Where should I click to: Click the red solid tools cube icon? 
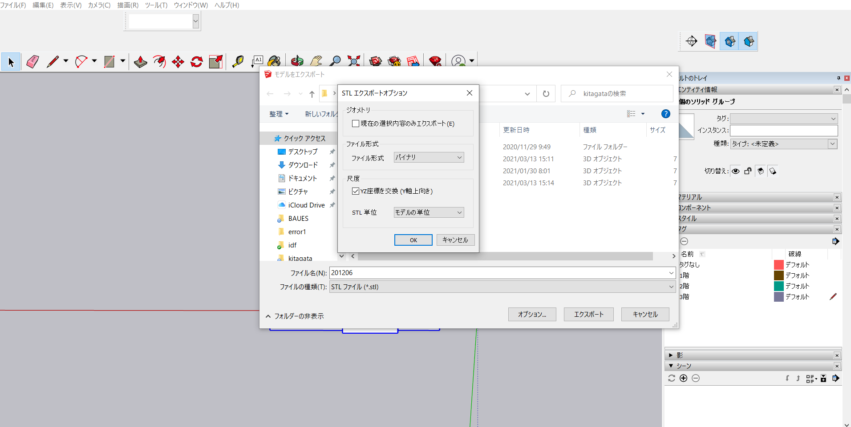pyautogui.click(x=710, y=41)
